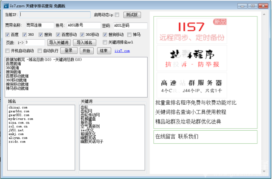Click the 导入域名 button
This screenshot has height=179, width=272.
tap(85, 43)
